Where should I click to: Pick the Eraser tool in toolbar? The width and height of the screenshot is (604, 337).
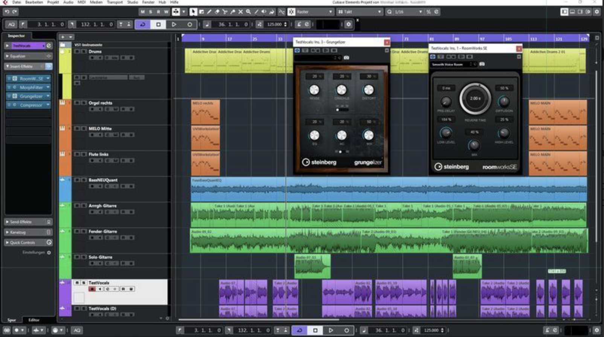point(217,12)
